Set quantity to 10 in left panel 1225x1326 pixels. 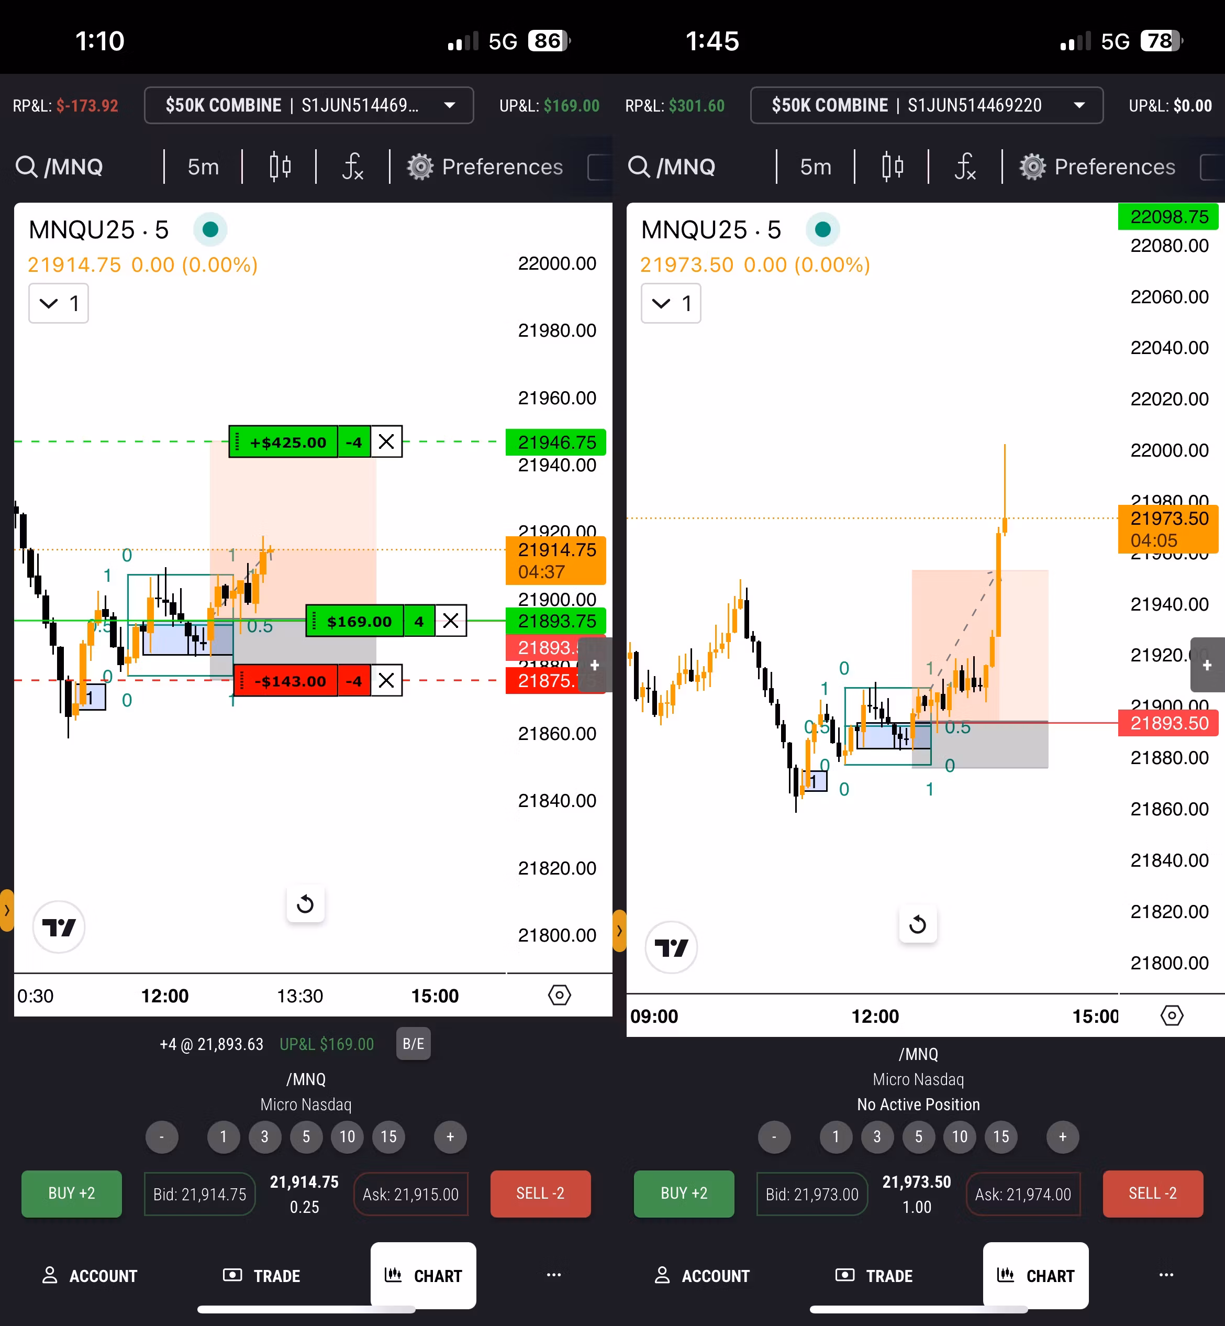pos(348,1137)
